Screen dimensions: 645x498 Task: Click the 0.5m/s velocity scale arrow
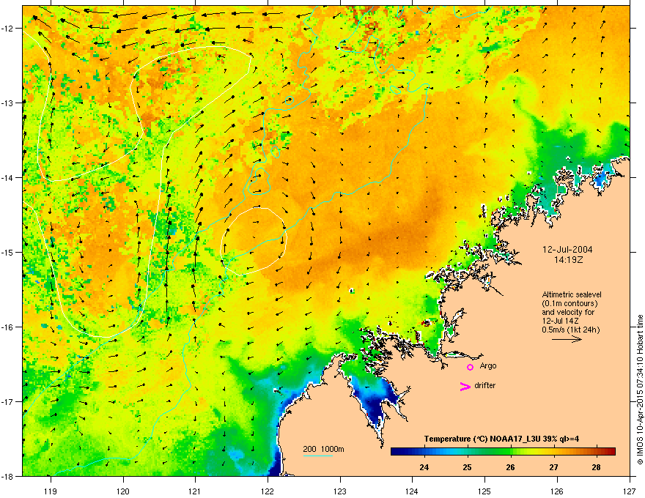click(x=567, y=339)
